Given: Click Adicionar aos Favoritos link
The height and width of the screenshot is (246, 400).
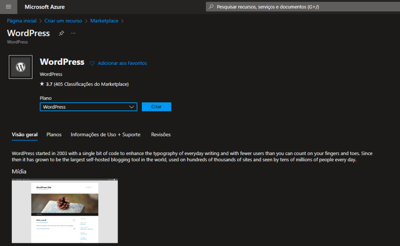Looking at the screenshot, I should point(122,63).
